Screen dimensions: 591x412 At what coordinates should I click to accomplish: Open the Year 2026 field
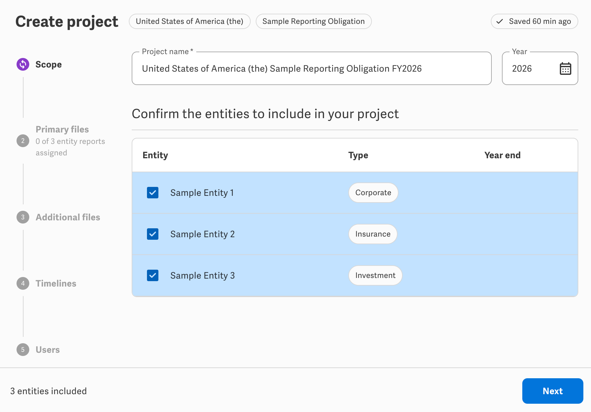click(540, 68)
